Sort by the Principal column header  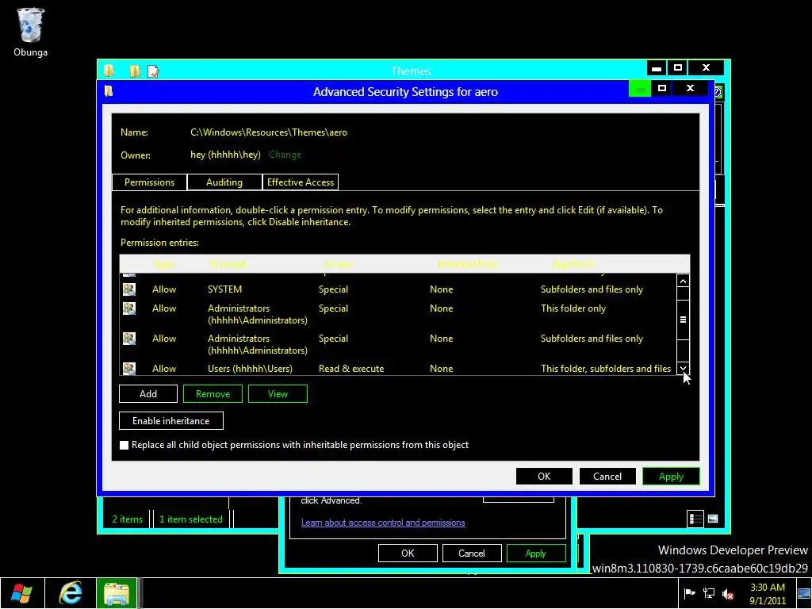228,264
